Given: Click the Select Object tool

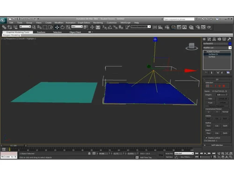Looking at the screenshot, I should tap(34, 27).
